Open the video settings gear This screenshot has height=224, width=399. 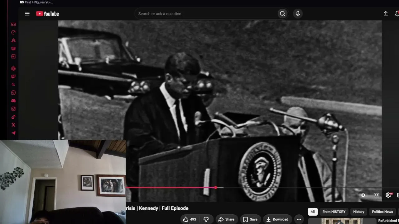click(x=388, y=195)
